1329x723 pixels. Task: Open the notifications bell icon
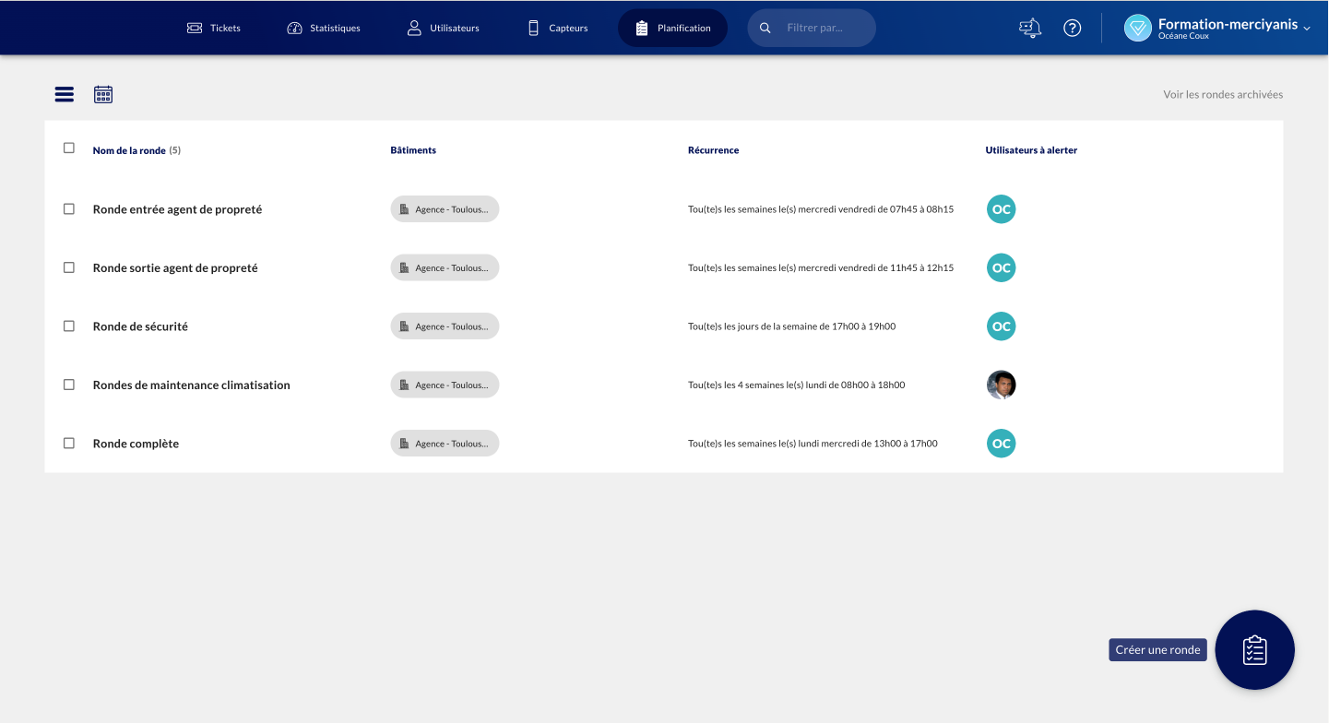(x=1030, y=28)
